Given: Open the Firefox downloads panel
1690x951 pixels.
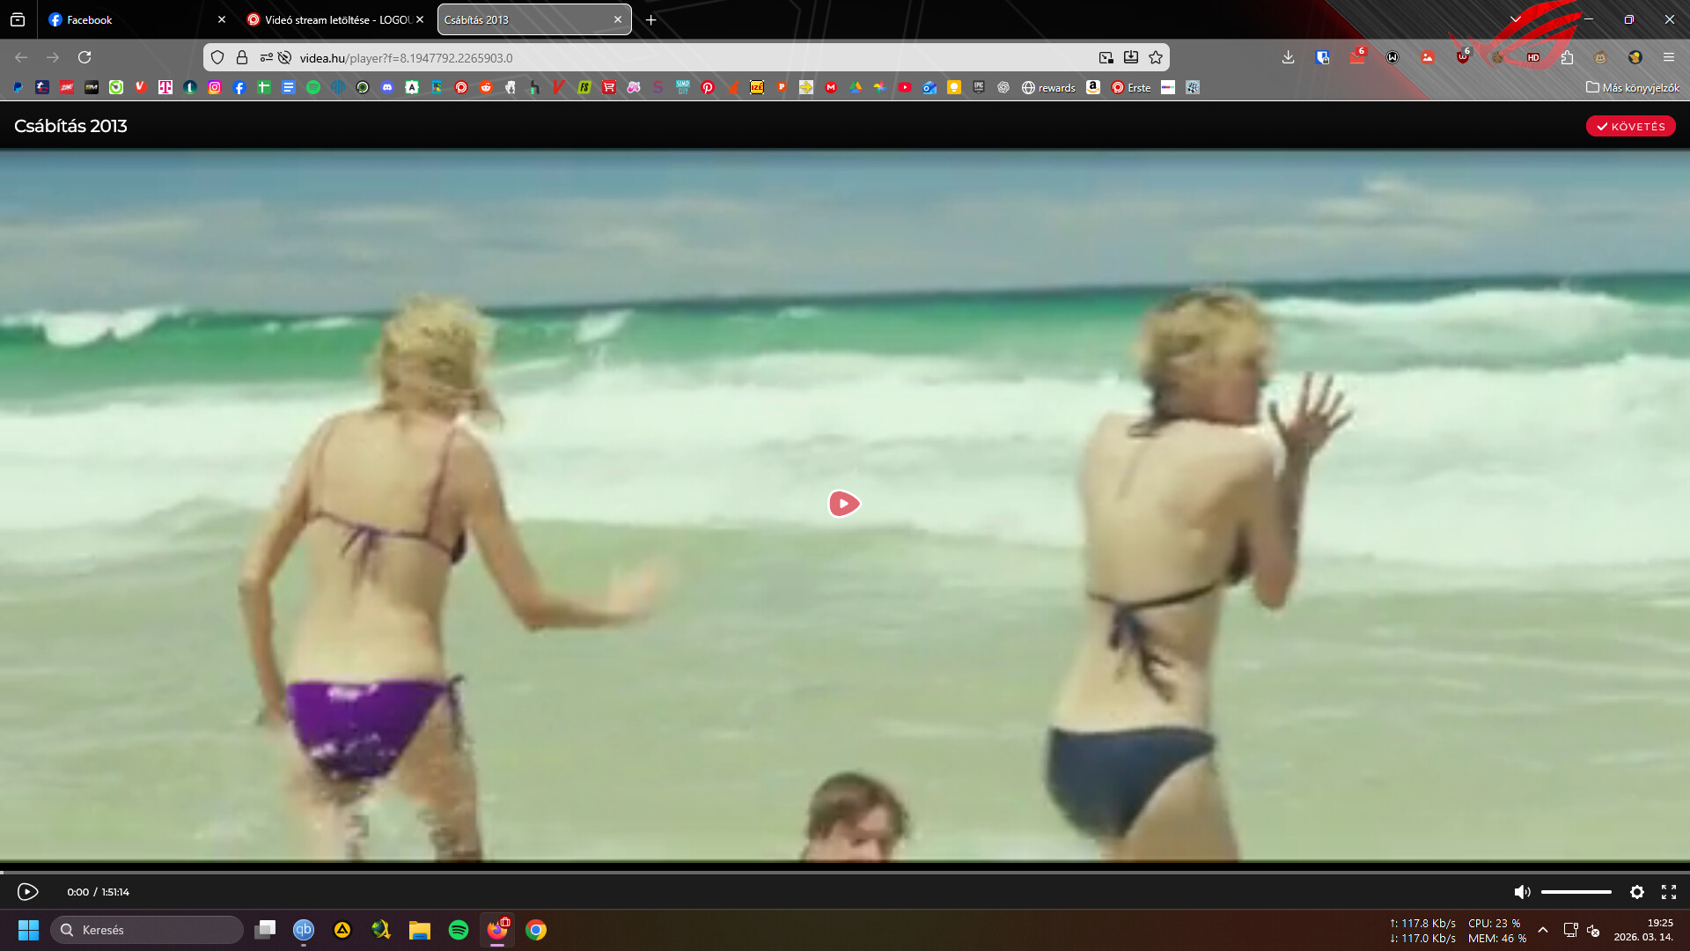Looking at the screenshot, I should tap(1288, 58).
